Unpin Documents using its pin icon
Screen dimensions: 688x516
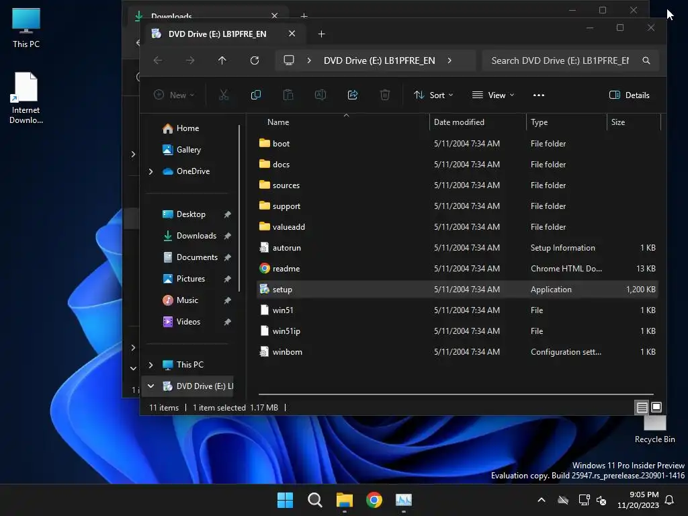pos(227,257)
